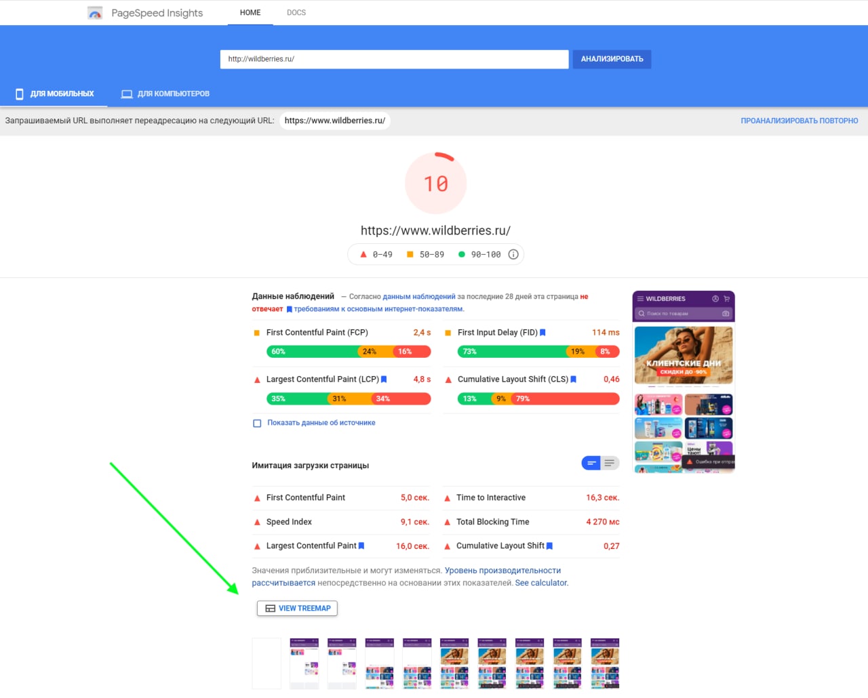Click the PageSpeed Insights logo icon
The height and width of the screenshot is (698, 868).
[95, 13]
